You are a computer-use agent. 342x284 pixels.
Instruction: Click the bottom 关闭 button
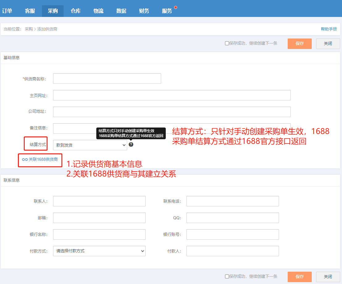(328, 277)
